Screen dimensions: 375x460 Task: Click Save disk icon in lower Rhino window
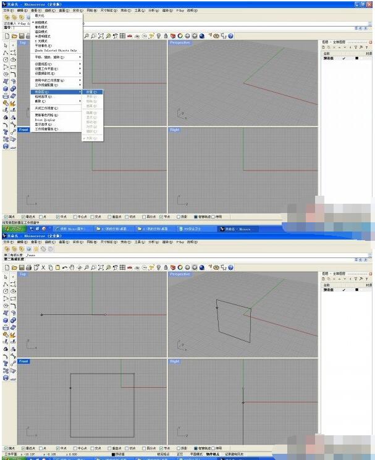click(22, 267)
